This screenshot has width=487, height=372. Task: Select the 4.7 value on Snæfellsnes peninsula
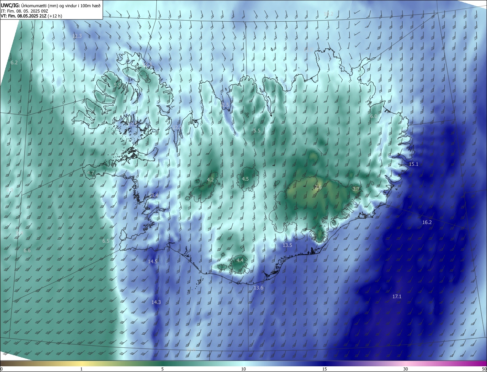click(91, 173)
